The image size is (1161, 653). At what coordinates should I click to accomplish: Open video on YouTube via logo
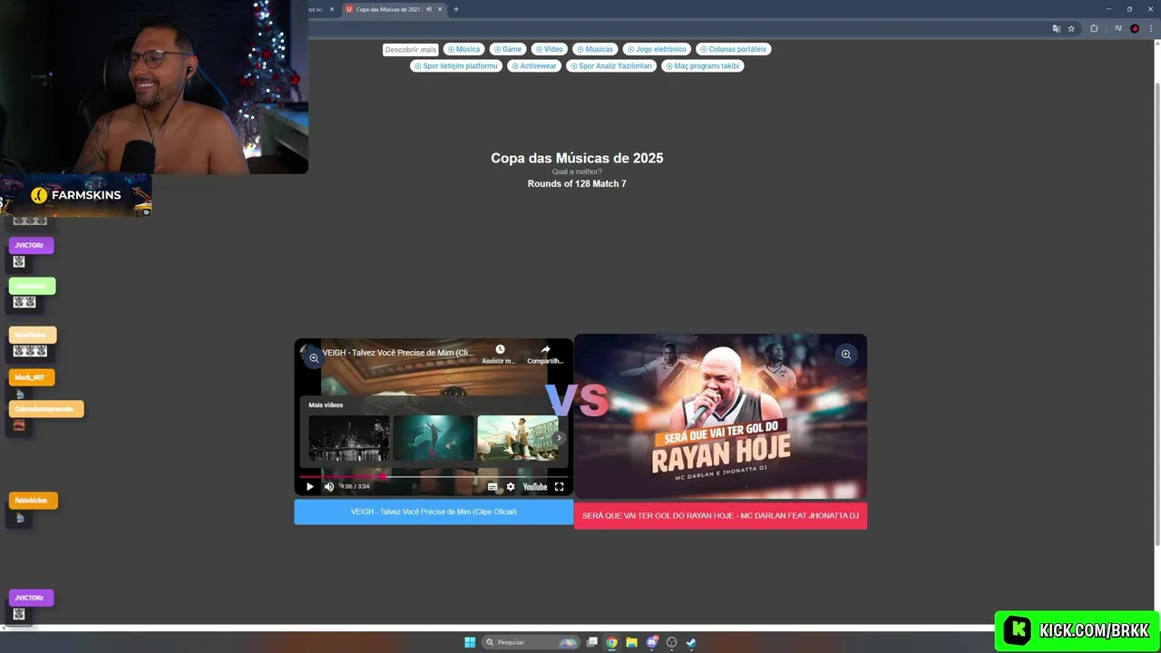click(x=535, y=487)
